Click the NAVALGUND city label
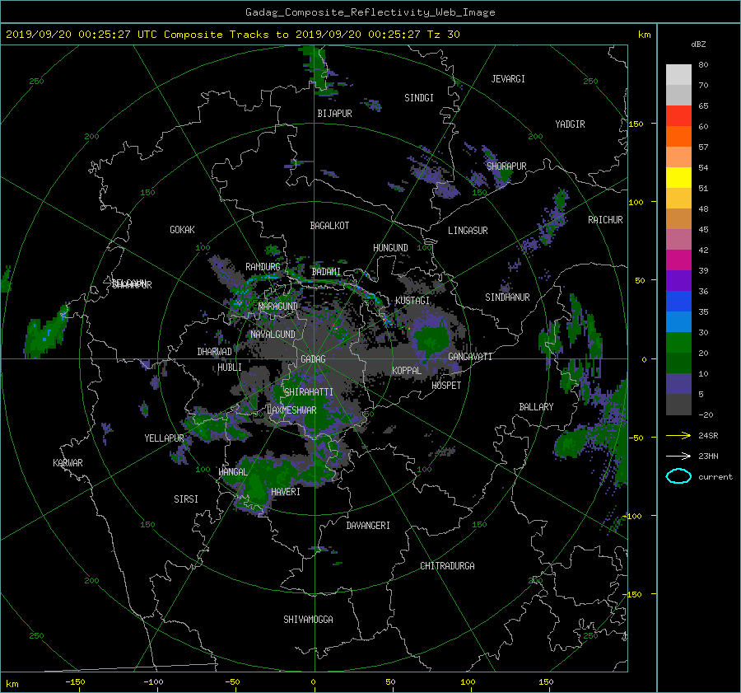 (273, 335)
